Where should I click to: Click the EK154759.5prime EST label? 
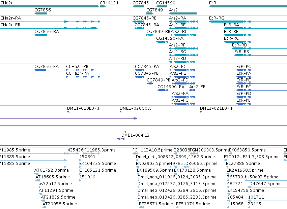pyautogui.click(x=246, y=190)
